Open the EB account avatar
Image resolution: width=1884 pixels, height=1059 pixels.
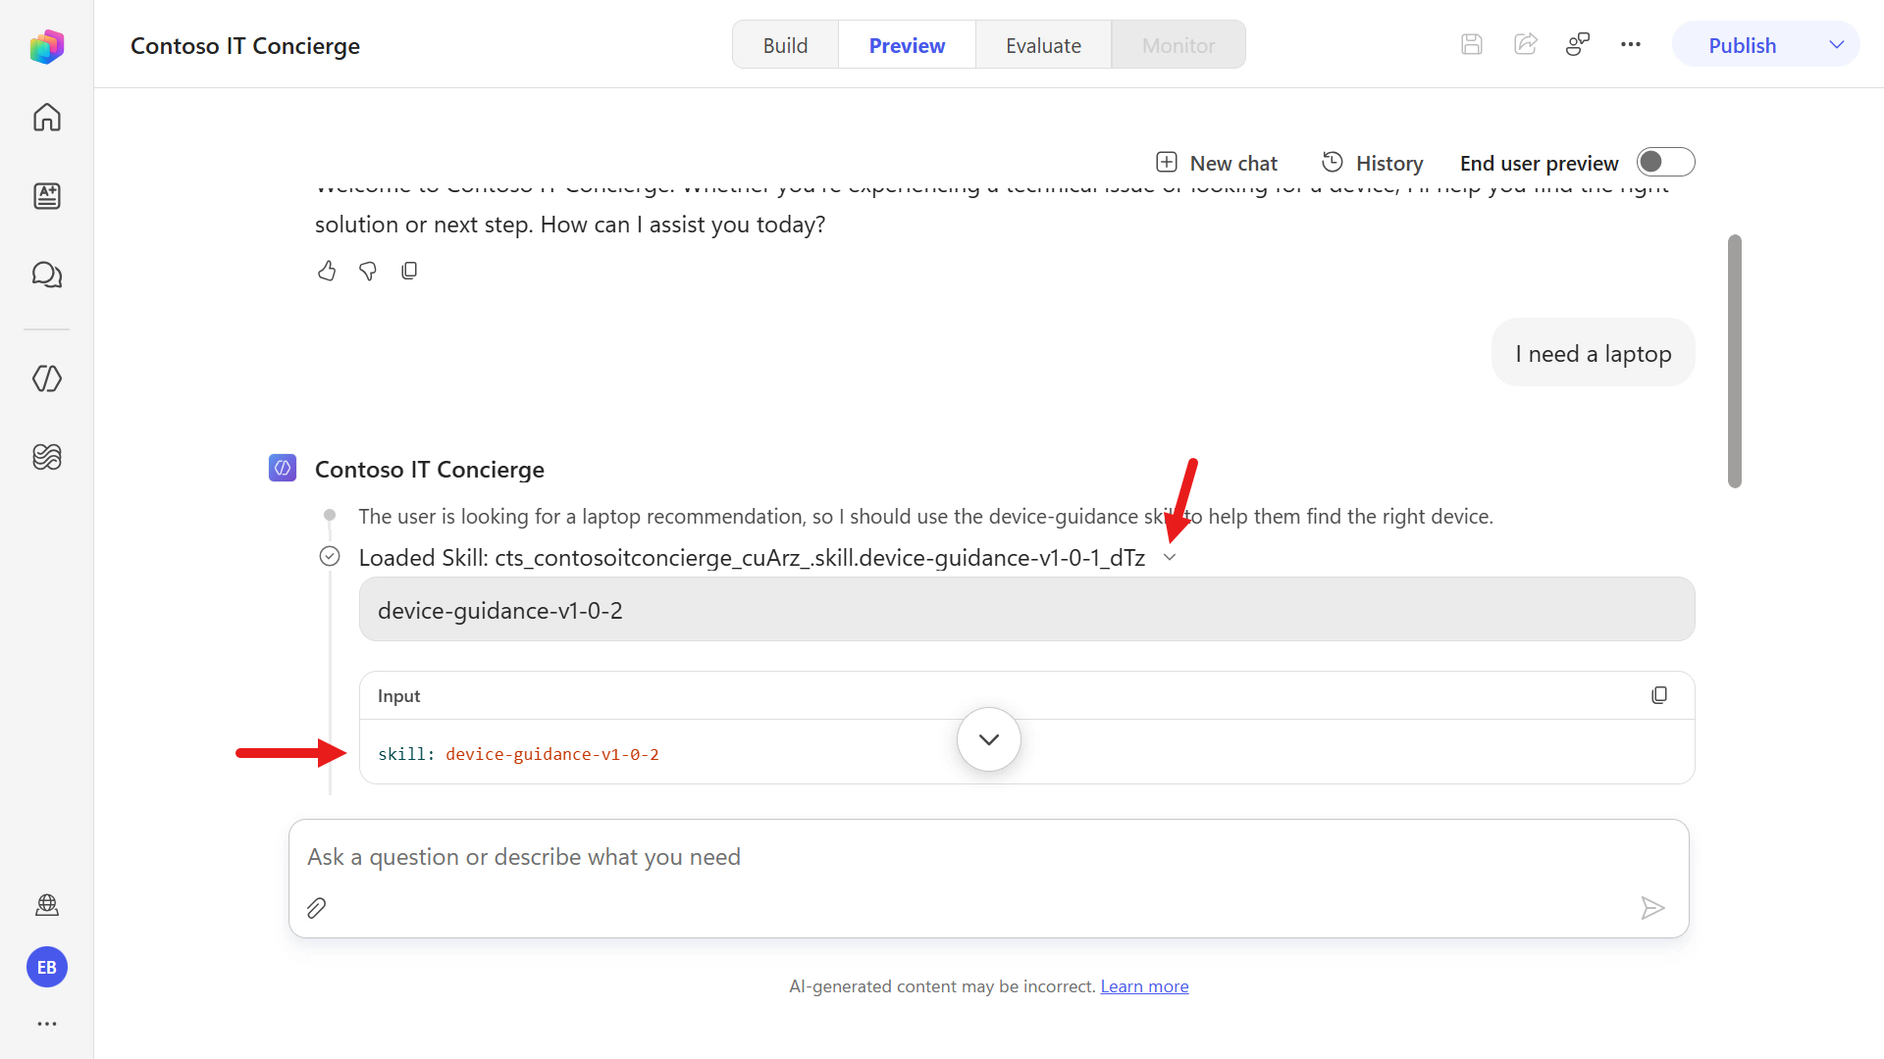click(47, 968)
